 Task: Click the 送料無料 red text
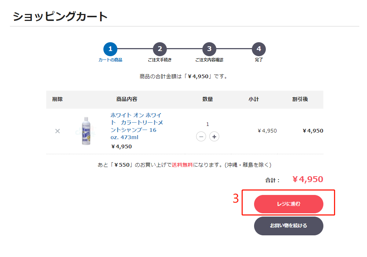click(x=182, y=165)
